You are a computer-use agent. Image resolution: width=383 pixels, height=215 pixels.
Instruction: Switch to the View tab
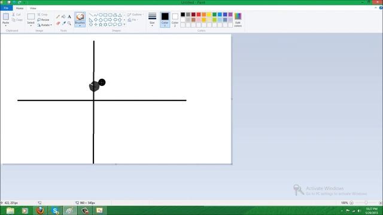pos(33,8)
